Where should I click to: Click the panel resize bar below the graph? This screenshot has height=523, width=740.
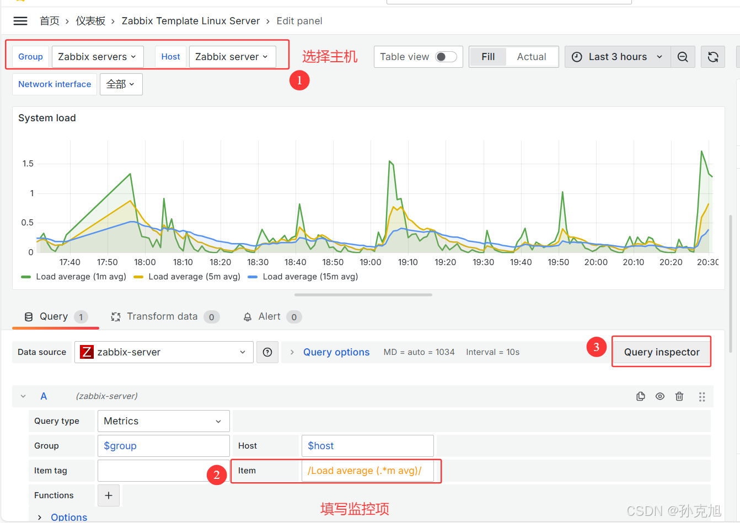pyautogui.click(x=363, y=295)
